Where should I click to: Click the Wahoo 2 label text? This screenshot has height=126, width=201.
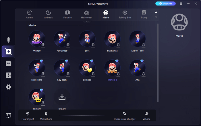[112, 80]
